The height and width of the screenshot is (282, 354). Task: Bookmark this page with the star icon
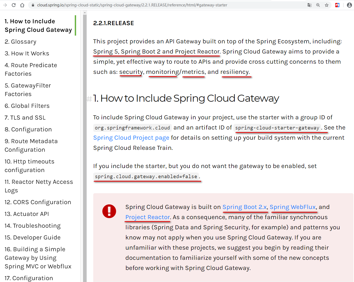pyautogui.click(x=327, y=5)
